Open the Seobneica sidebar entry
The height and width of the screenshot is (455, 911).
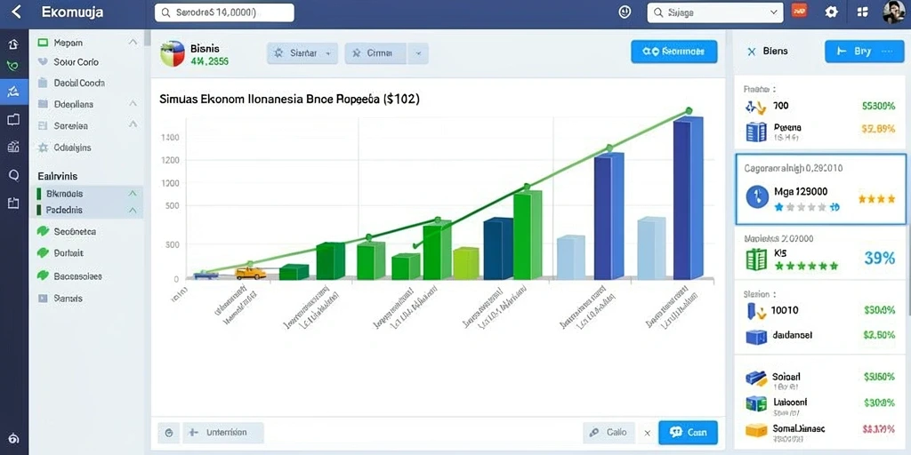coord(87,232)
